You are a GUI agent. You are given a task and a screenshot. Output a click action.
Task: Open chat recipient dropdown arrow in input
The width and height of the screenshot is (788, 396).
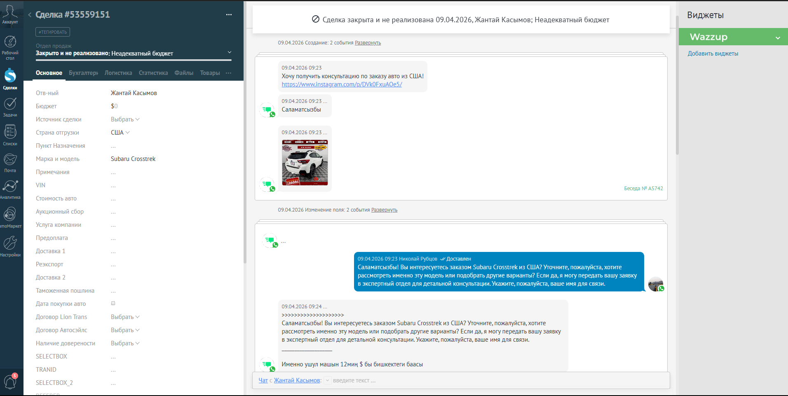[327, 380]
